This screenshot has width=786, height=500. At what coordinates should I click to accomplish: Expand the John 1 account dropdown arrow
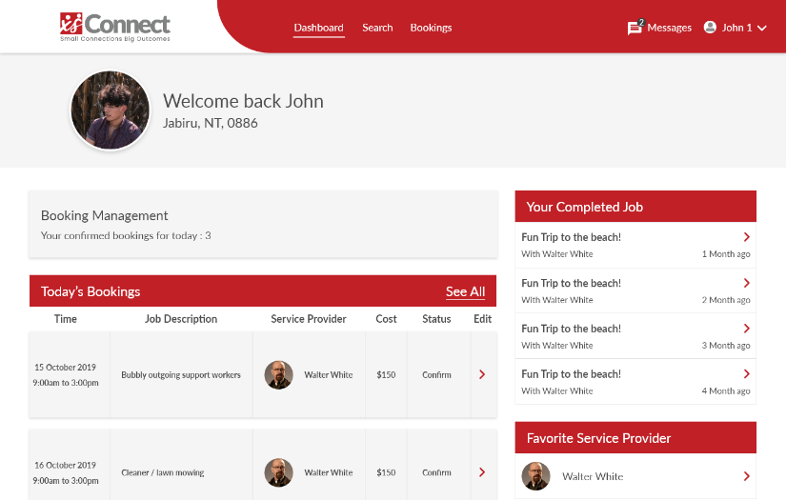[762, 28]
